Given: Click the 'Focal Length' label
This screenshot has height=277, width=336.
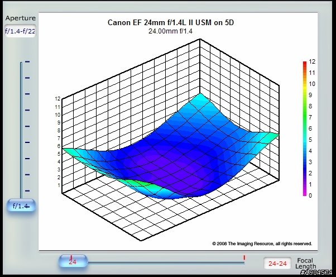Looking at the screenshot, I should 305,264.
